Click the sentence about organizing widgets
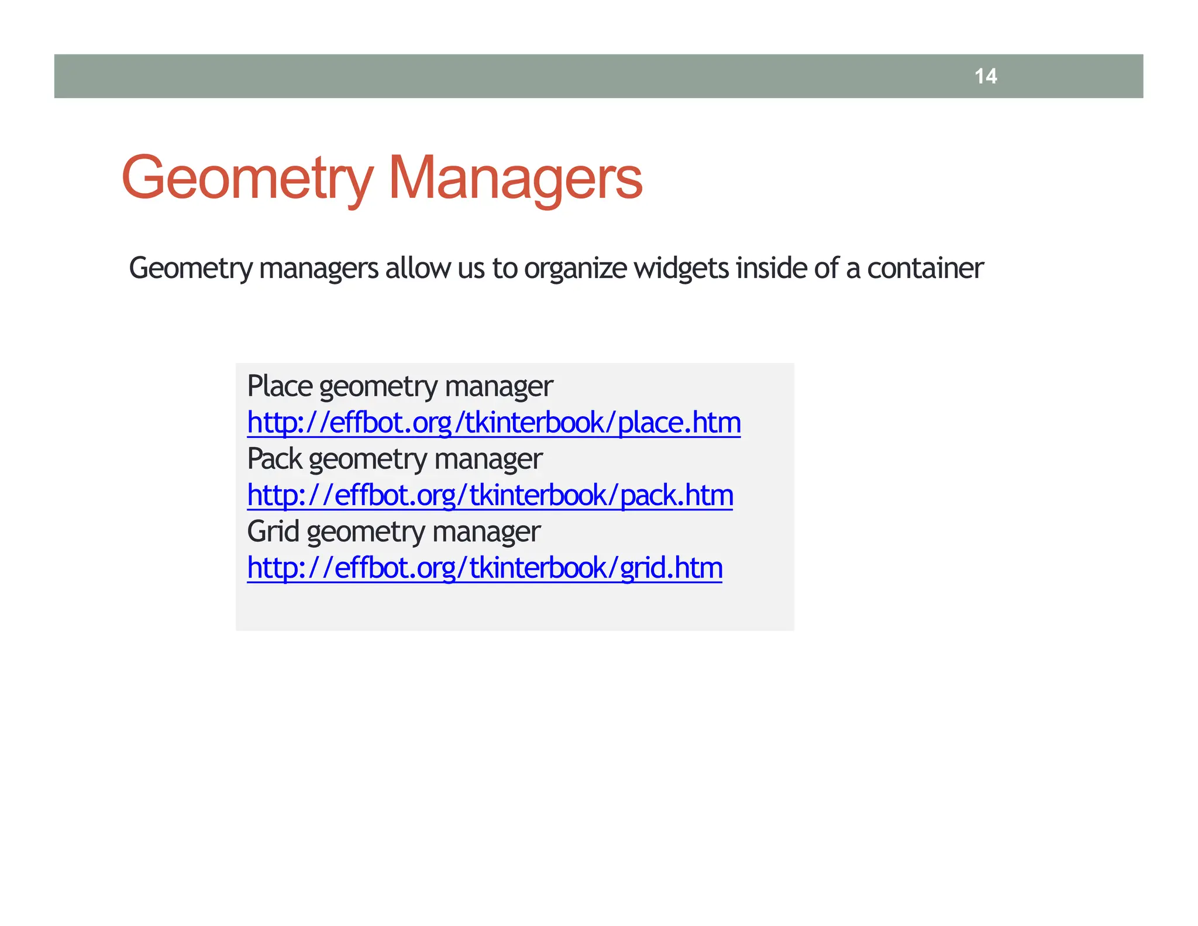The image size is (1198, 926). 556,269
